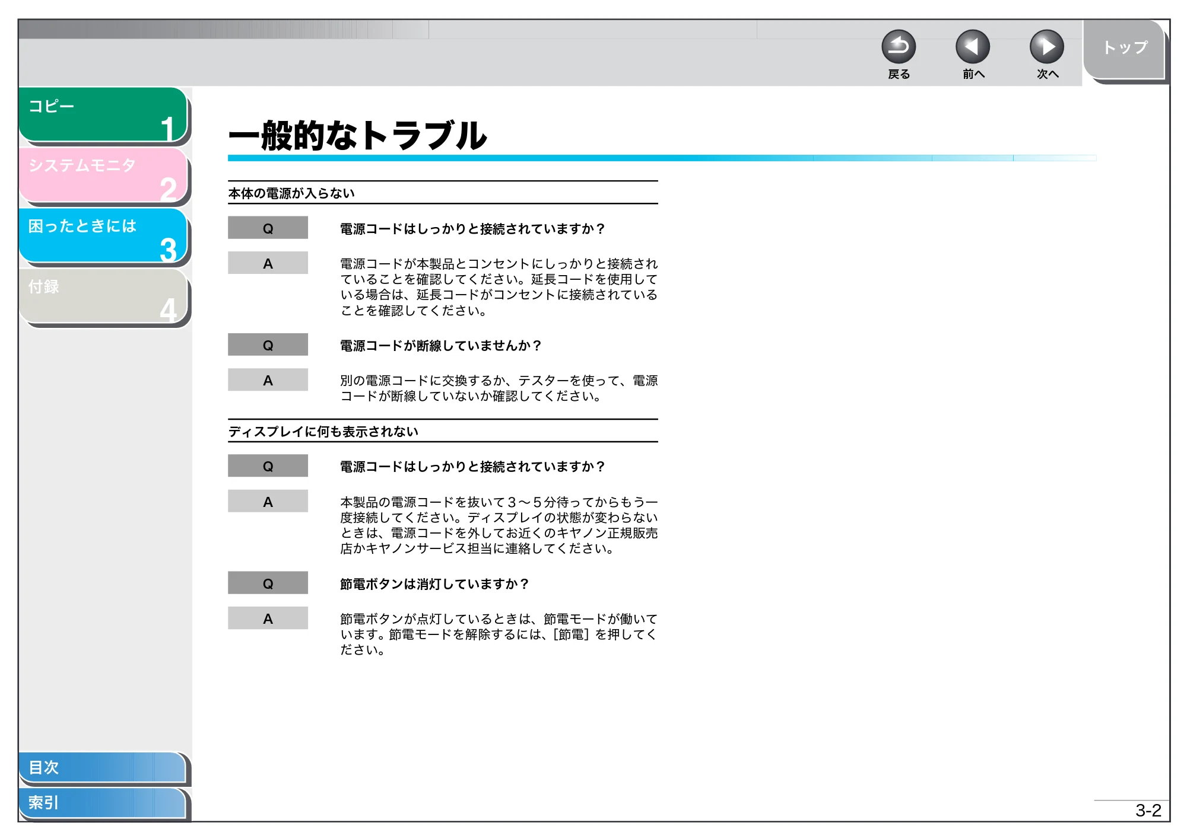Click section title ディスプレイに何も表示されない

(x=323, y=432)
